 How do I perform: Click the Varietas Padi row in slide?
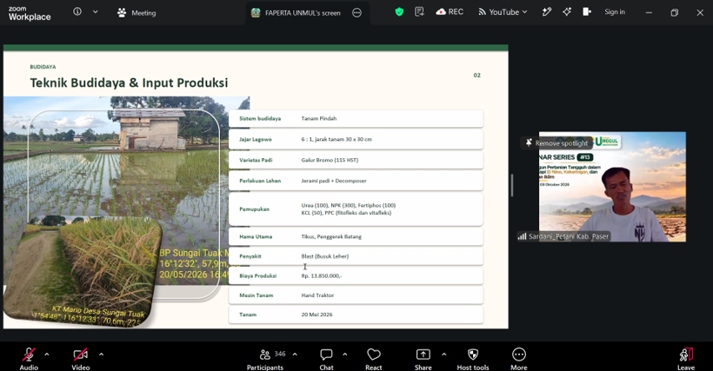coord(356,160)
